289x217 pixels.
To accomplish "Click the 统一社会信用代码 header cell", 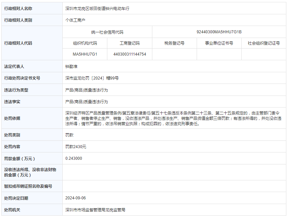I will (x=107, y=32).
